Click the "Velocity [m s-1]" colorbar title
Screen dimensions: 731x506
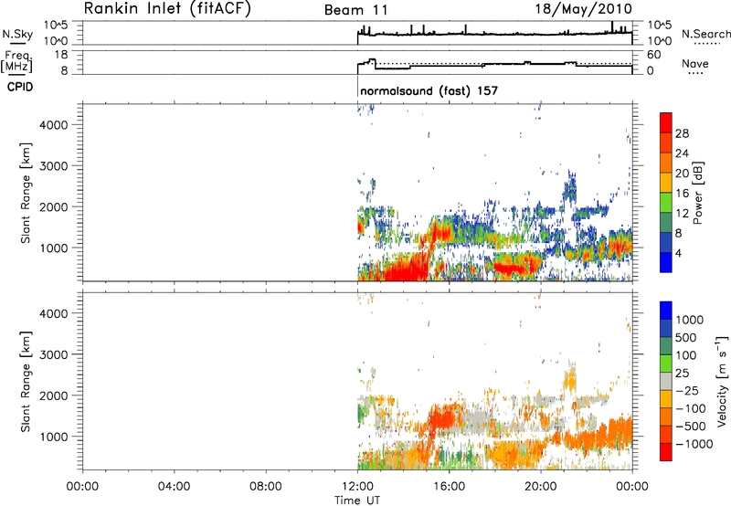(722, 381)
